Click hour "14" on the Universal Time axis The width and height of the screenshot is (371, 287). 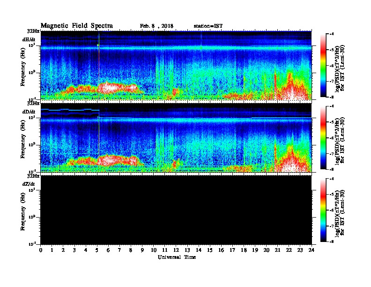point(199,250)
